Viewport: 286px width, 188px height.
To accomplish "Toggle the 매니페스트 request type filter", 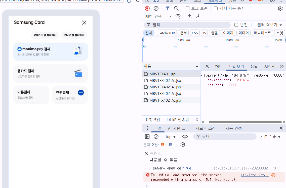I will [262, 33].
